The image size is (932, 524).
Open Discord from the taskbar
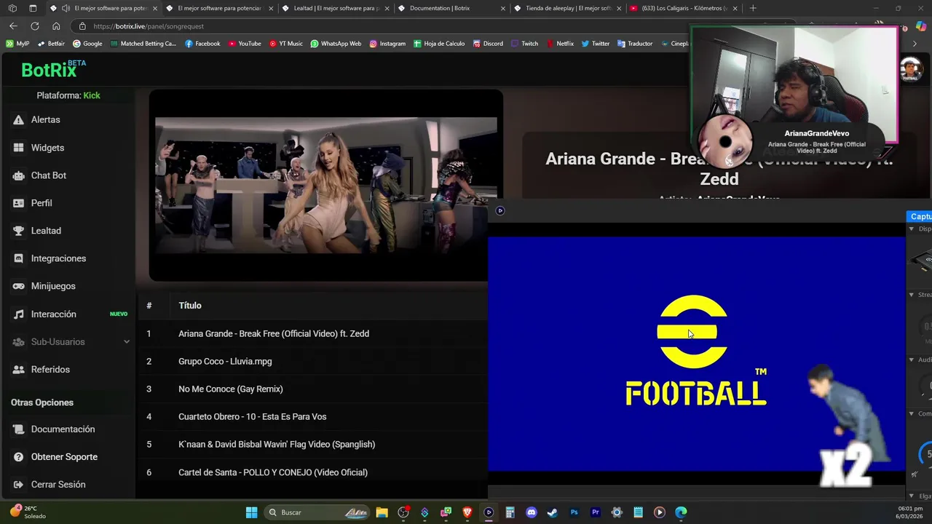[x=532, y=512]
